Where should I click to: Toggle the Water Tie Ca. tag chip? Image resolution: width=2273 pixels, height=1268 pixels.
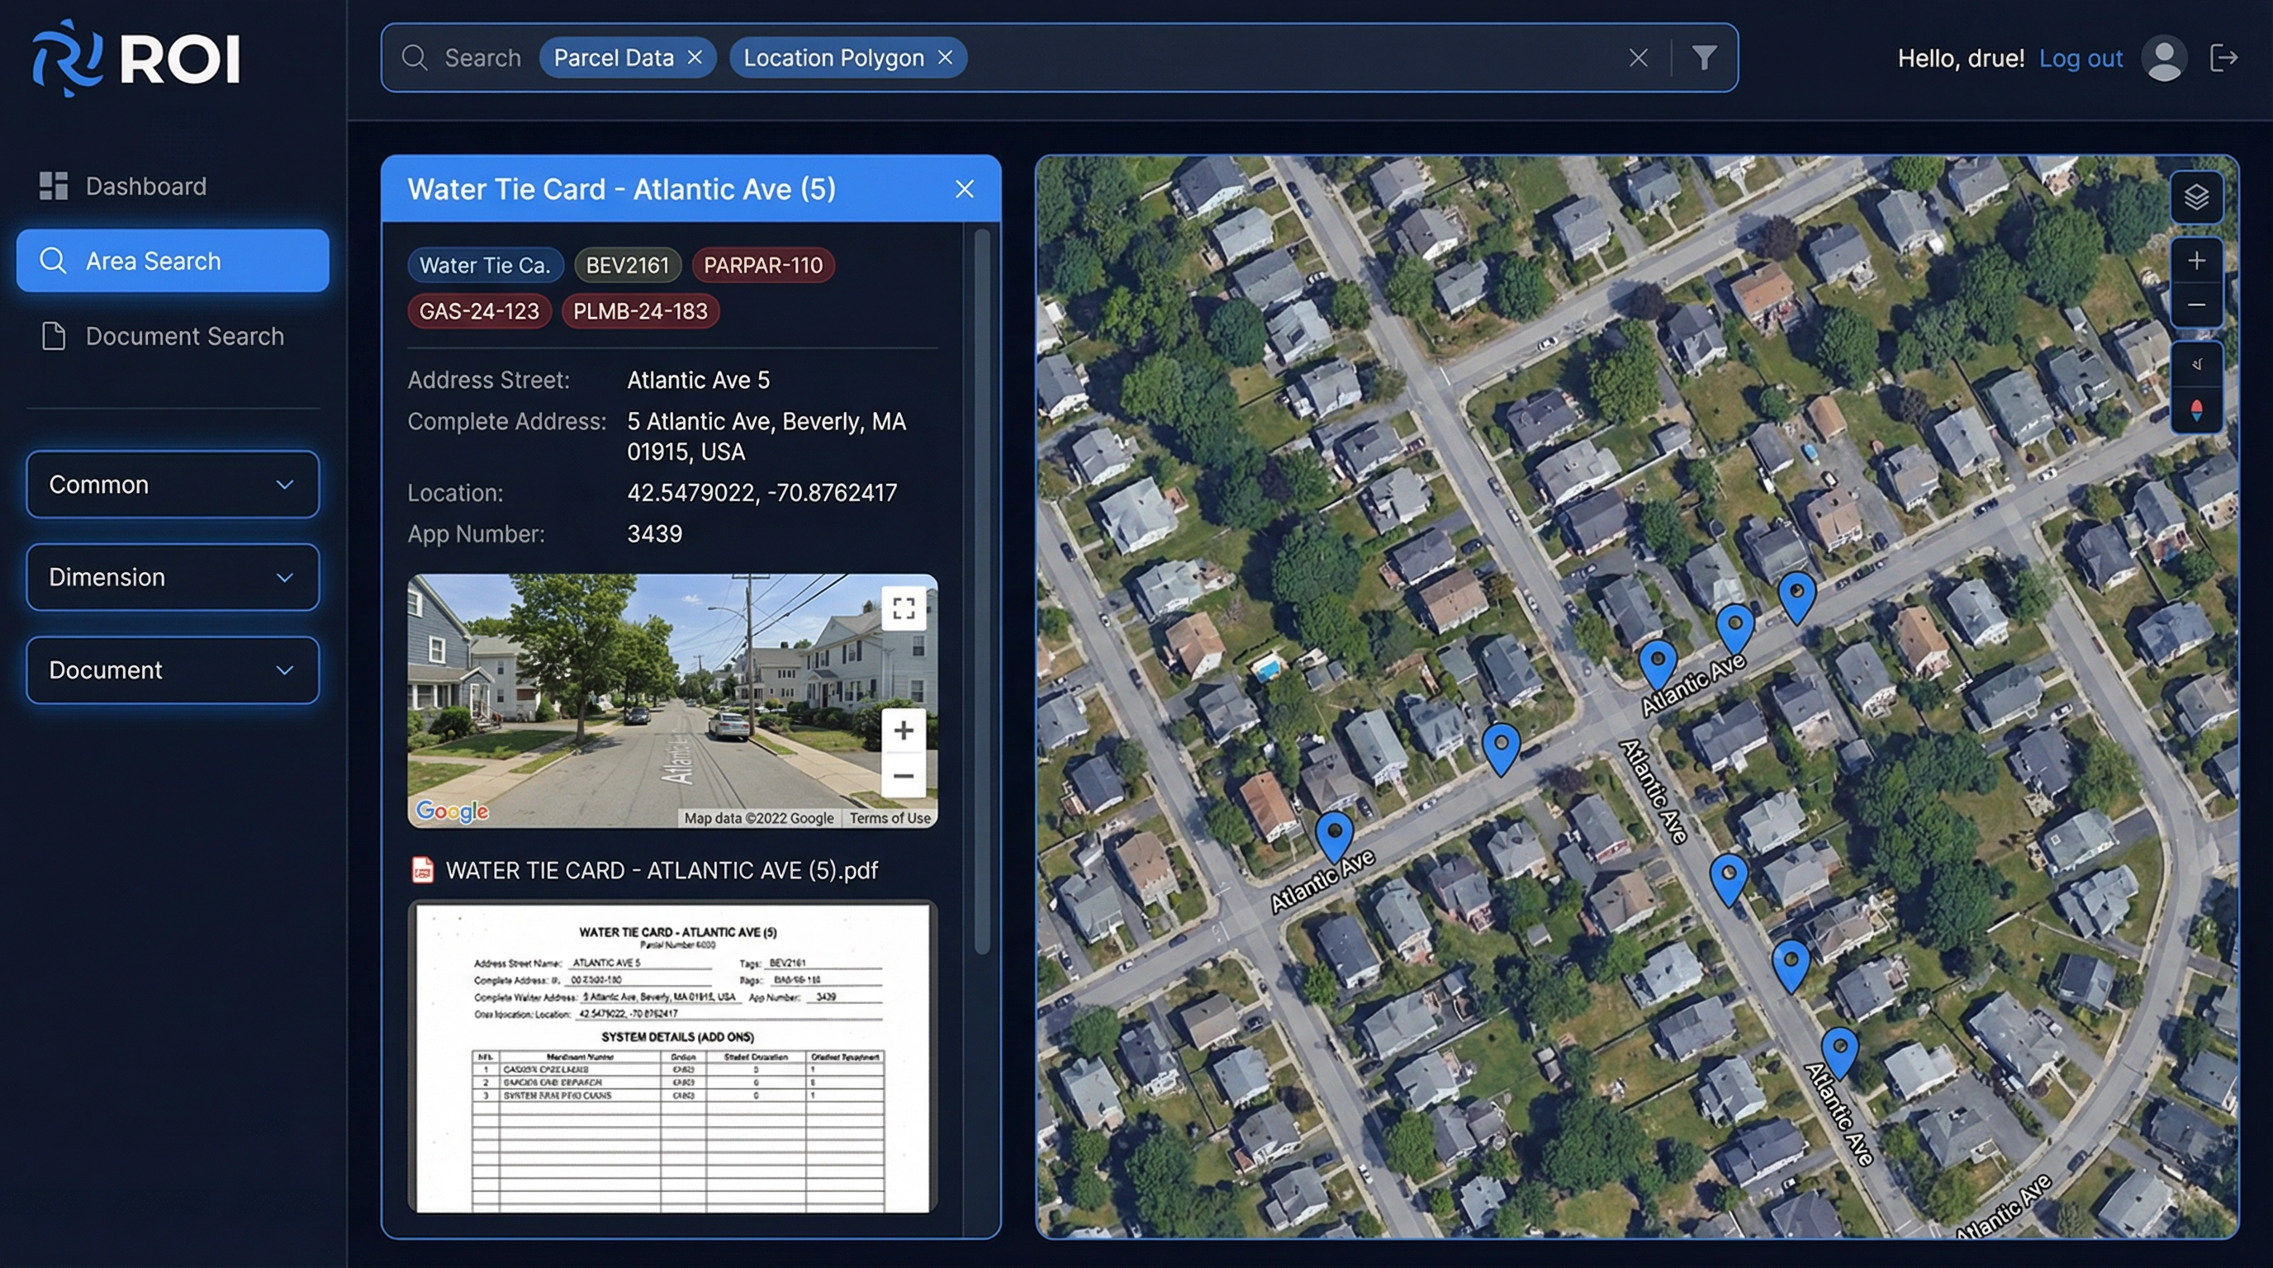485,264
